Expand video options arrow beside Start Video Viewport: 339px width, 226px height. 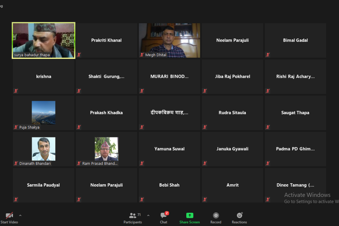pos(20,215)
